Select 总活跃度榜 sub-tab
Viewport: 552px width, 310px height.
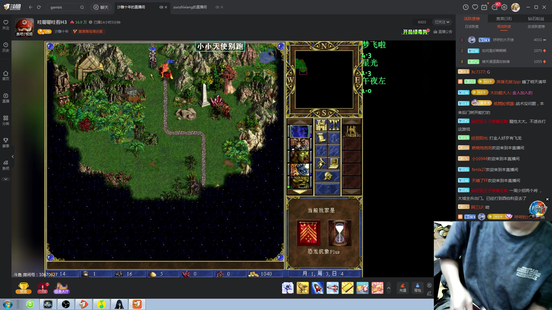pos(536,27)
